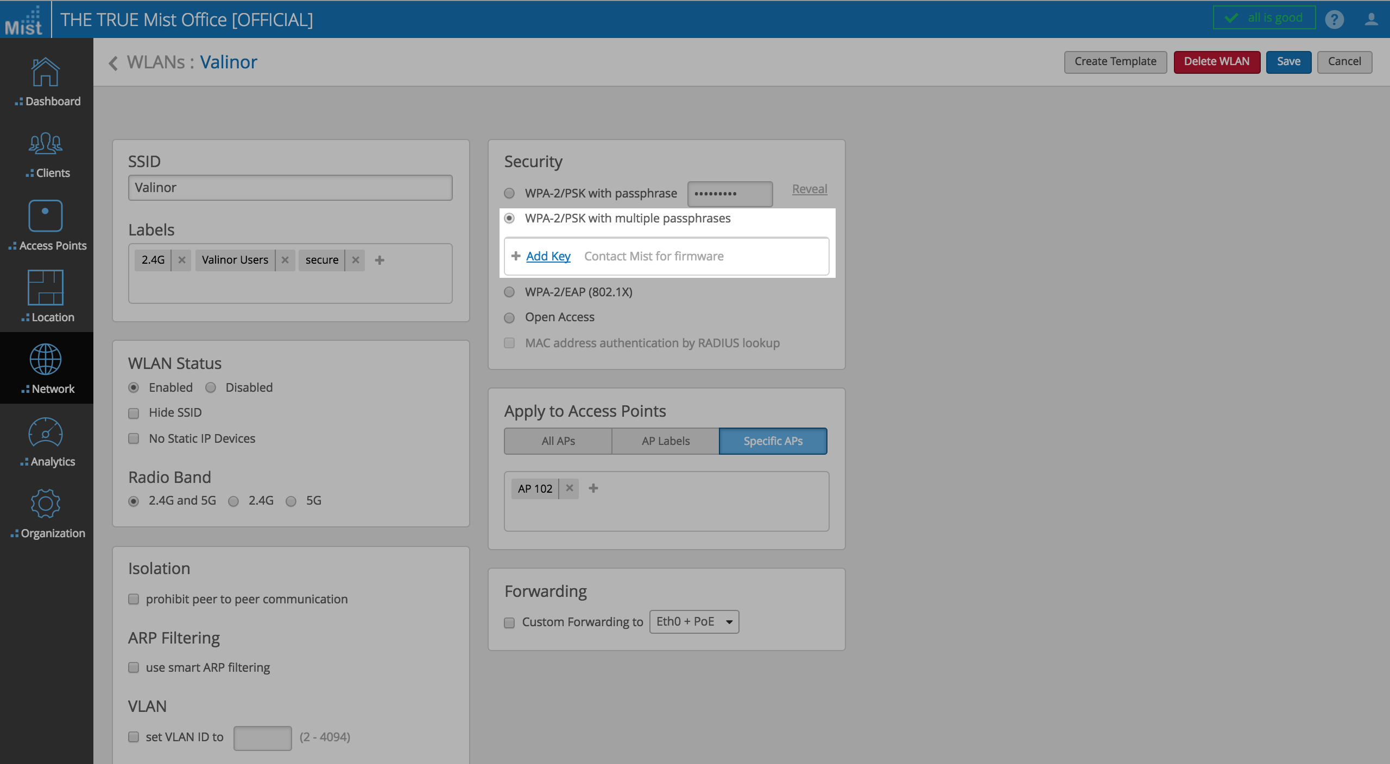This screenshot has width=1390, height=764.
Task: Open the user account icon
Action: coord(1371,20)
